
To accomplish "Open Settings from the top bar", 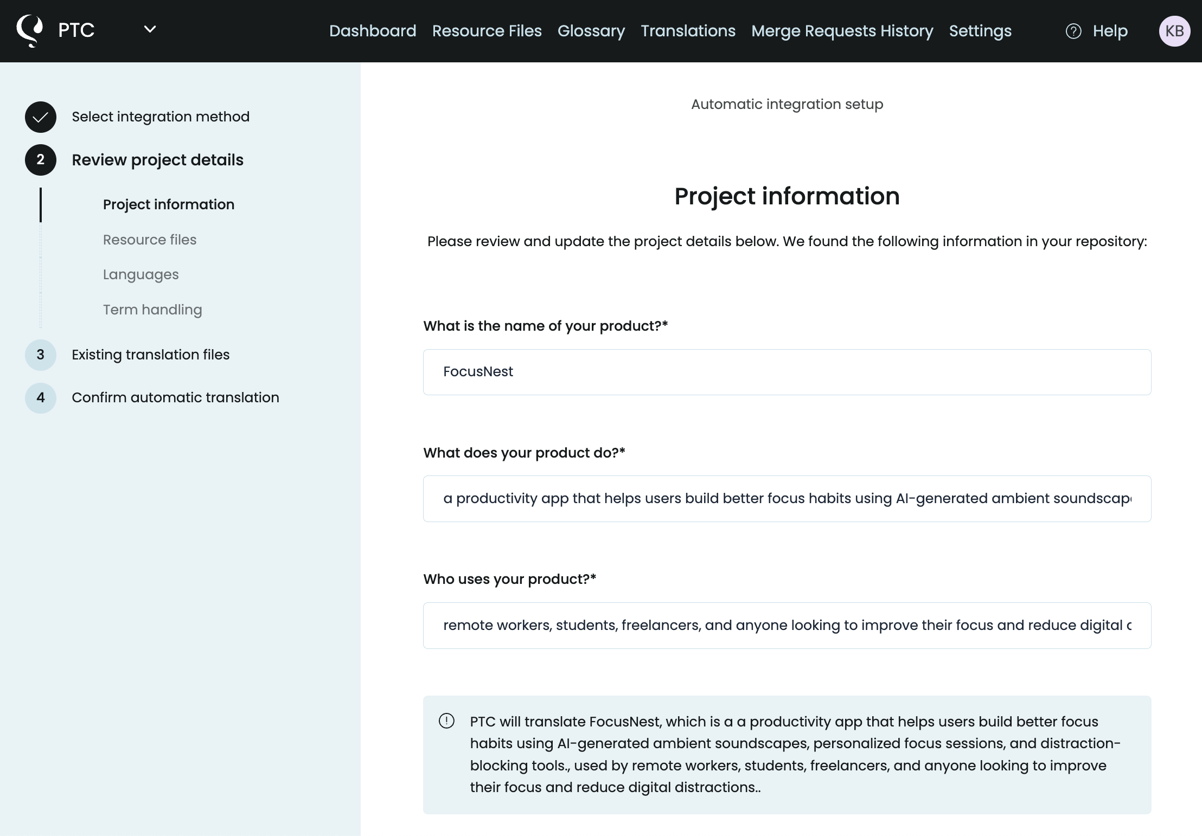I will (980, 31).
